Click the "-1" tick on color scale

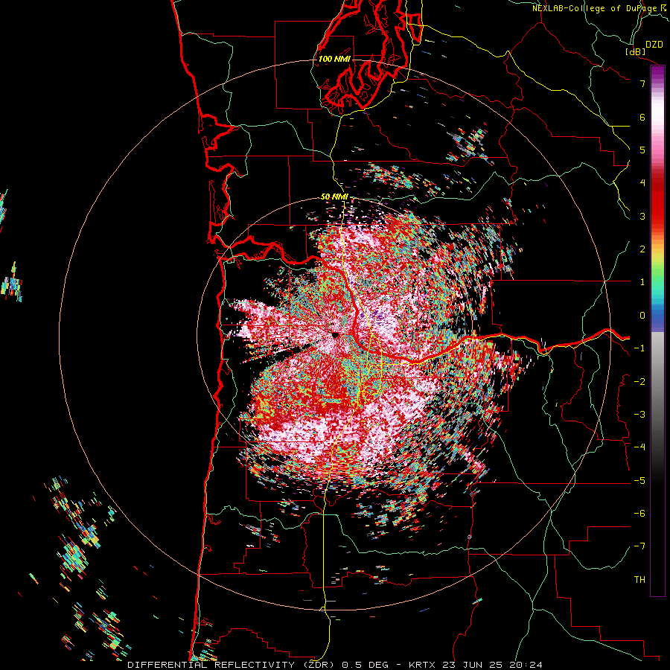[x=639, y=348]
